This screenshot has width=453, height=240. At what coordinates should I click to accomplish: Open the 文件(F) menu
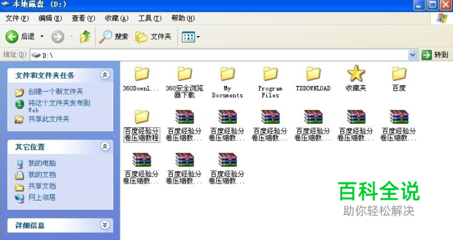pyautogui.click(x=17, y=18)
